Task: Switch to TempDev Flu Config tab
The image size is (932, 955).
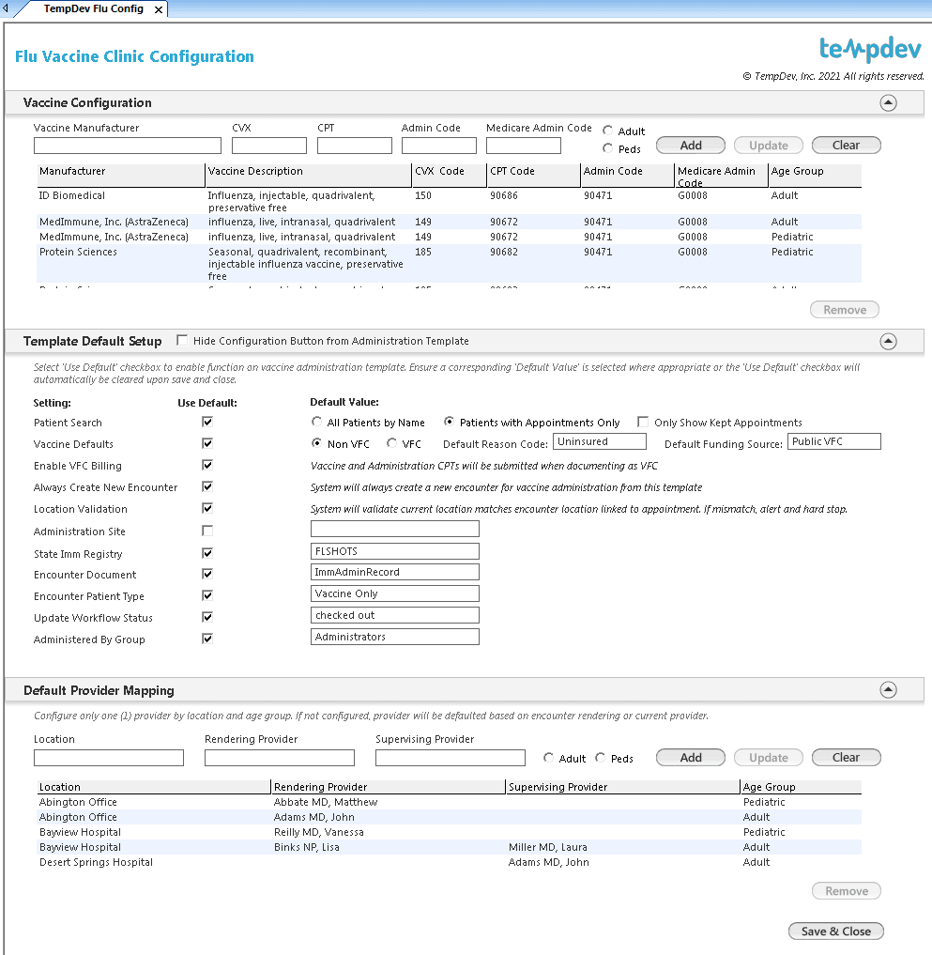Action: coord(93,9)
